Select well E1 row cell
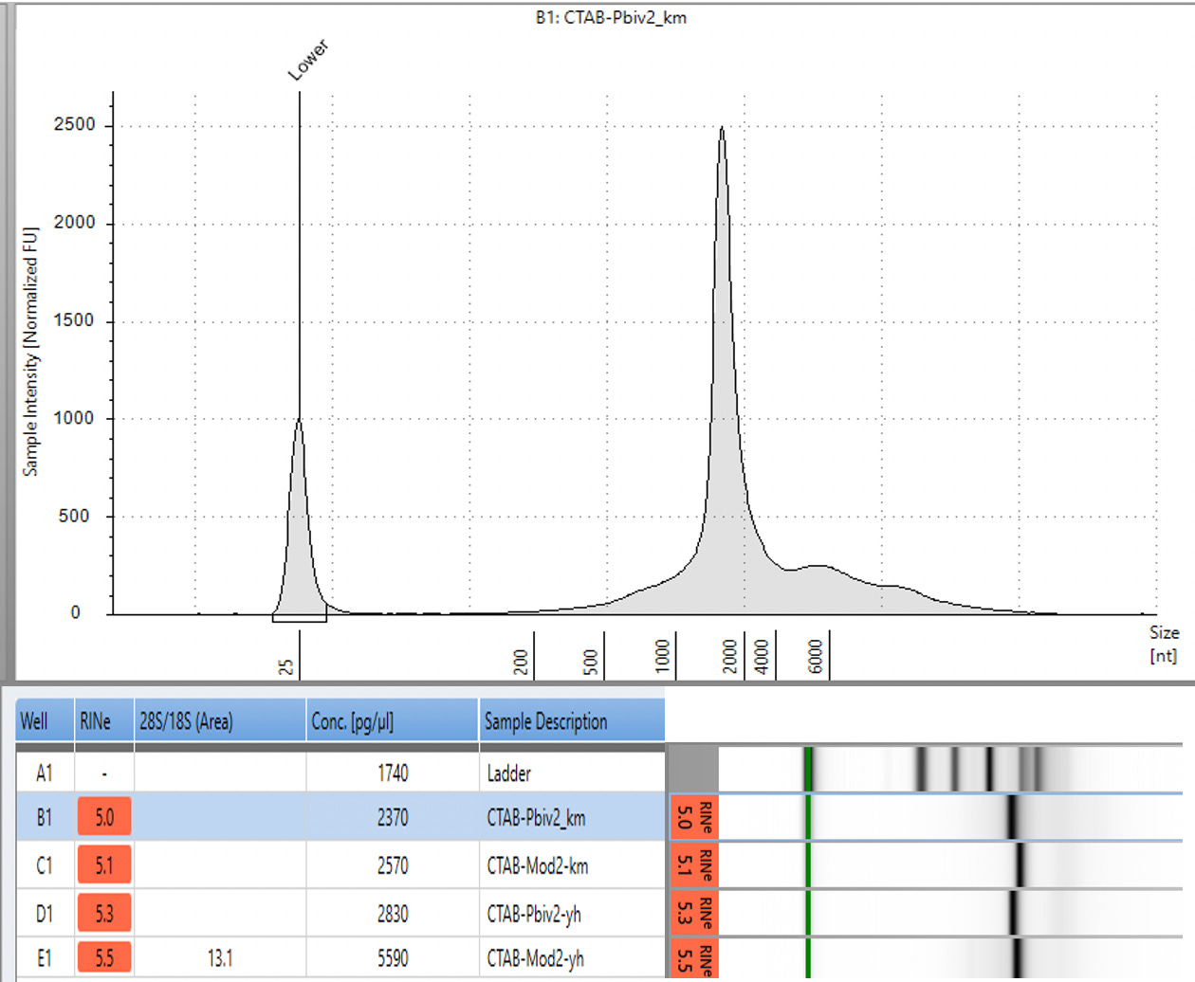 tap(45, 958)
